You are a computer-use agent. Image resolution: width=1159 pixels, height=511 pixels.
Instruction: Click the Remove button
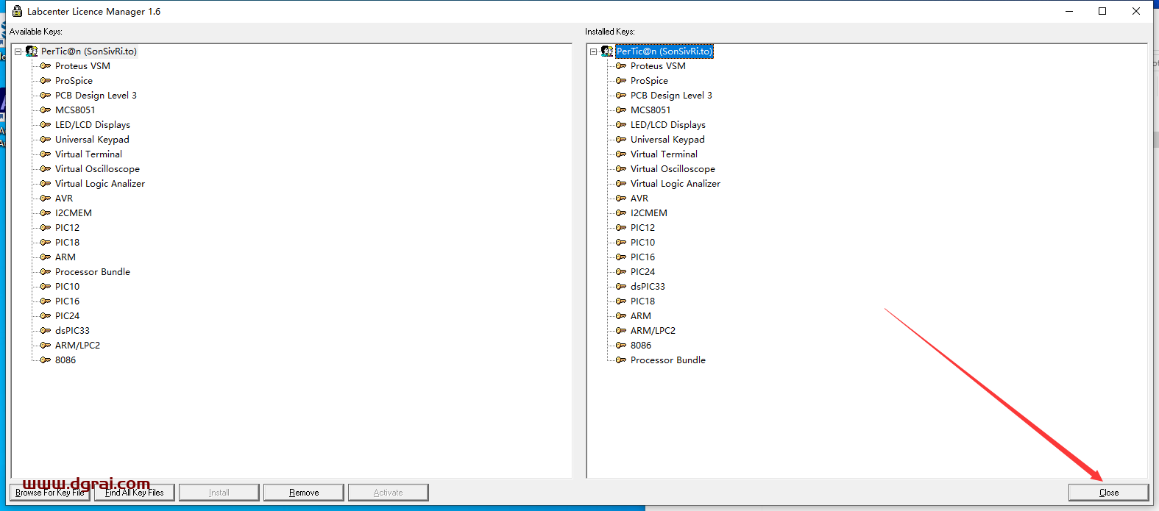tap(304, 493)
